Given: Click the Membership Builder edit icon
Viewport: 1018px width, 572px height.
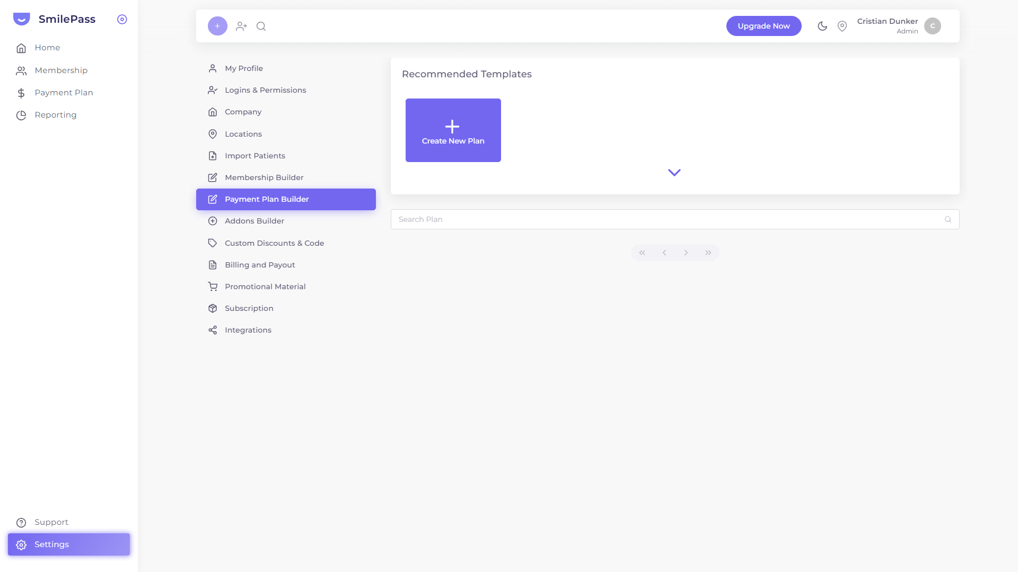Looking at the screenshot, I should point(213,177).
